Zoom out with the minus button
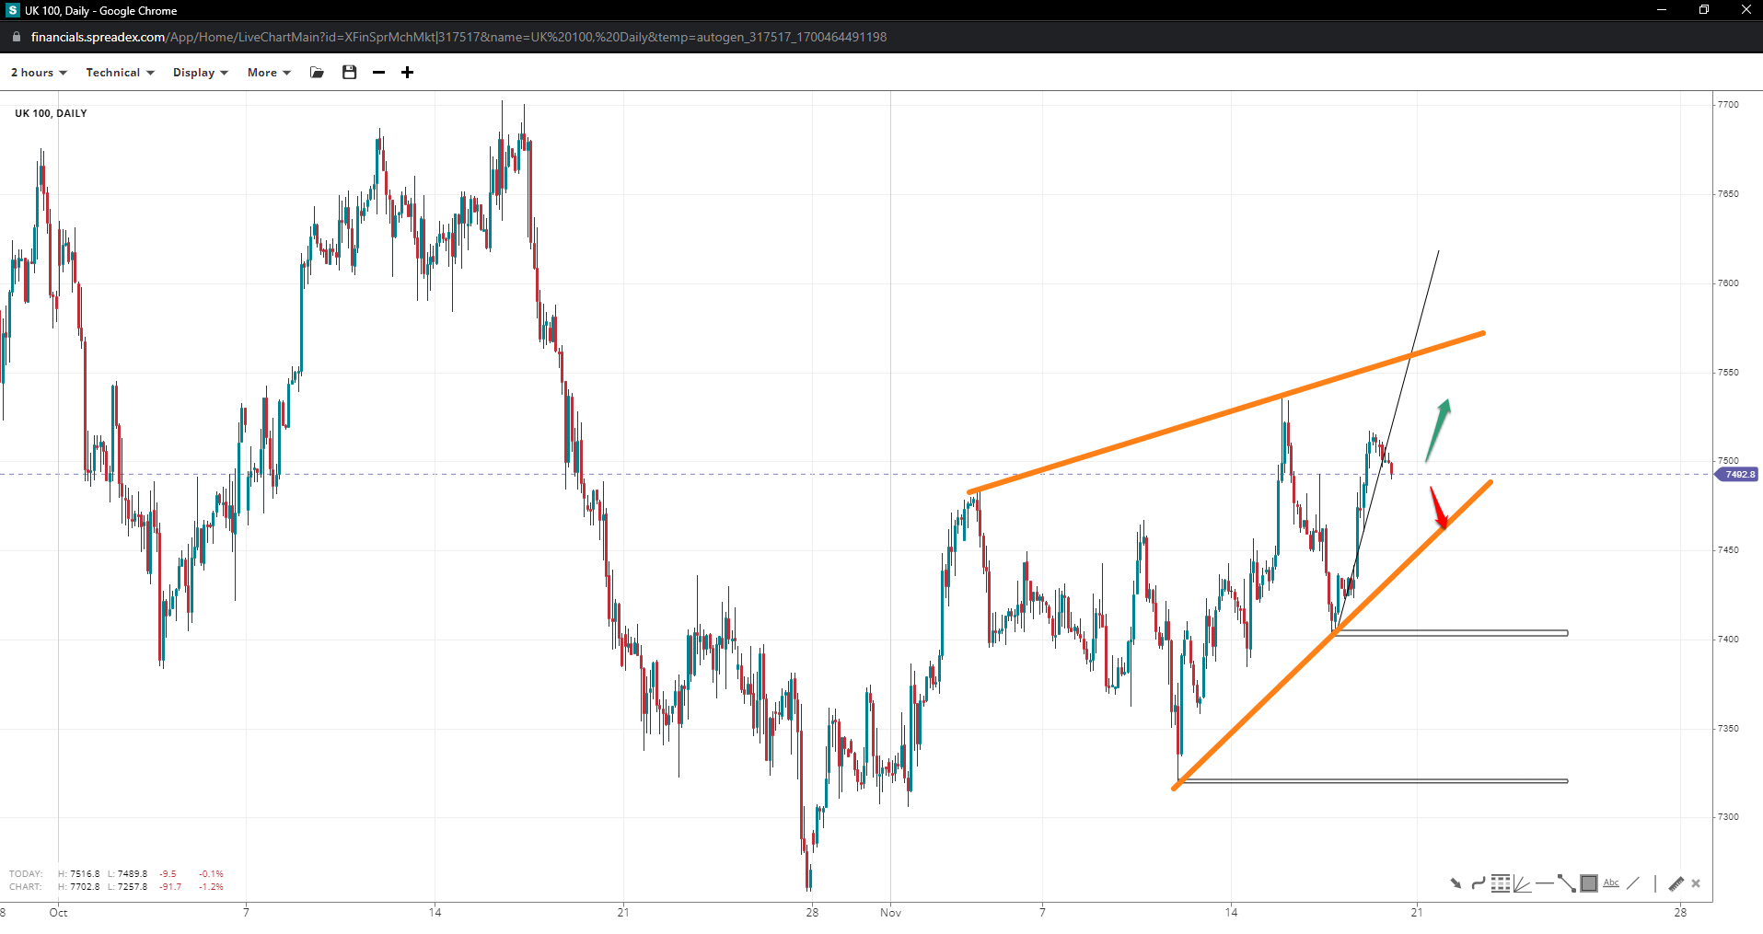 point(378,73)
